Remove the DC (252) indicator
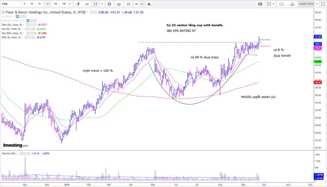Screen dimensions: 327x187 point(24,17)
